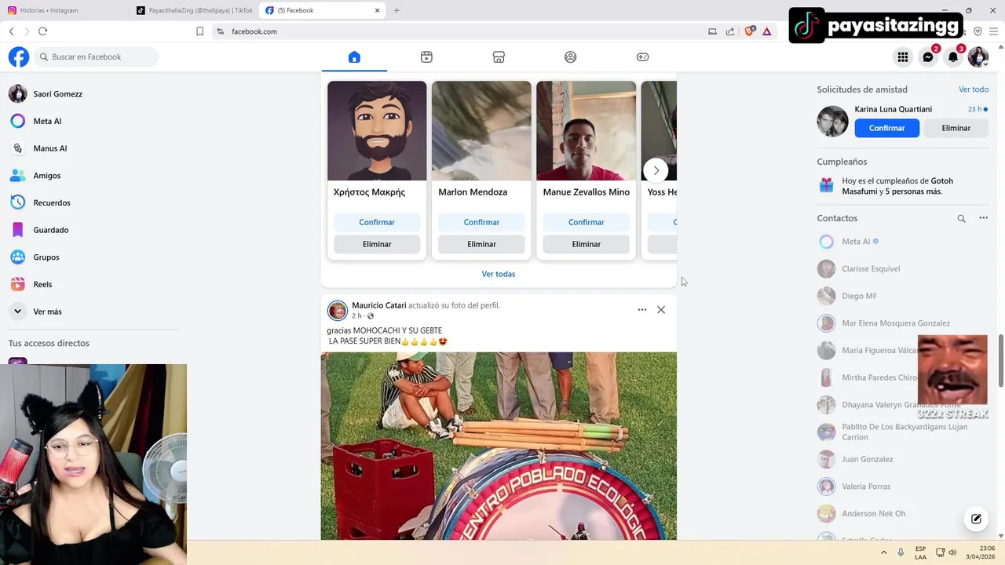Viewport: 1005px width, 565px height.
Task: Confirm Χρήστος Μακρής friend request
Action: click(x=377, y=222)
